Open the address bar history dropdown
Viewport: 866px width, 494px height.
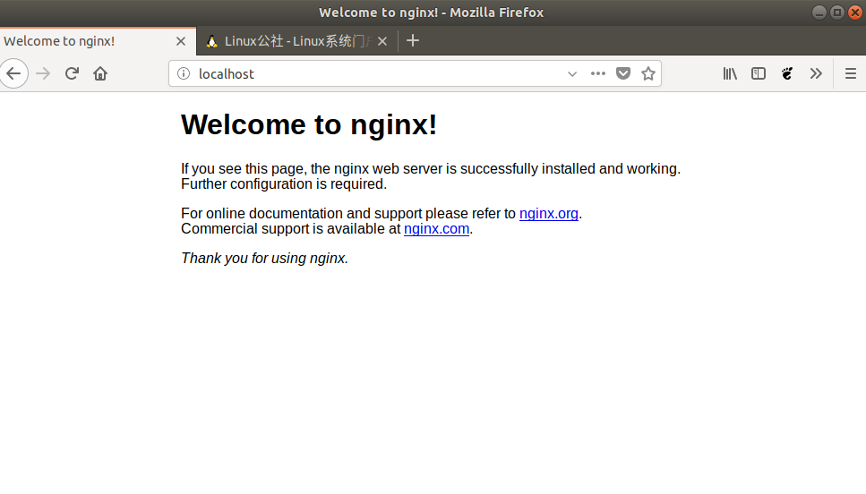pyautogui.click(x=572, y=73)
